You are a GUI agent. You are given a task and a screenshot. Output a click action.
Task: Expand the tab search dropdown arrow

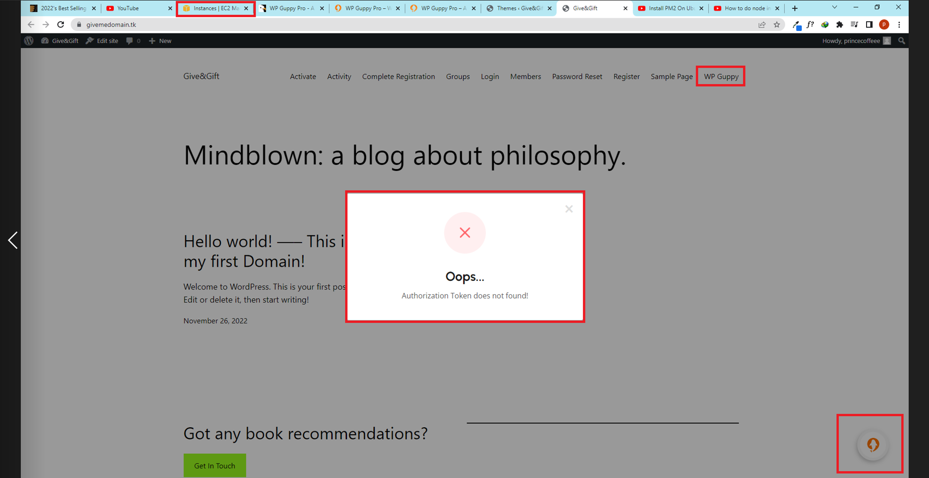click(x=834, y=8)
